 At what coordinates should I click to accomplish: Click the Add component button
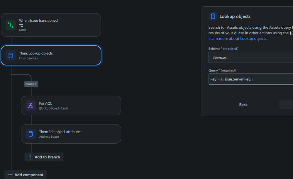tap(26, 175)
